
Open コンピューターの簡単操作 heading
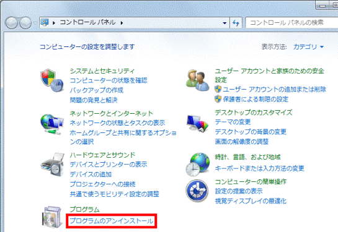coord(251,181)
